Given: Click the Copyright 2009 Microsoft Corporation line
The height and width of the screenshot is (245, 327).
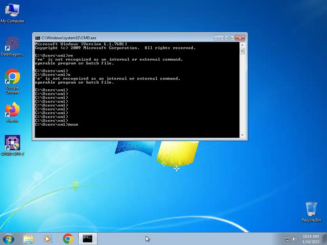Looking at the screenshot, I should (x=115, y=48).
